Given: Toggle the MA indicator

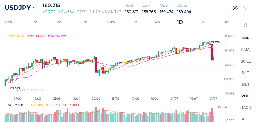Looking at the screenshot, I should point(245,38).
